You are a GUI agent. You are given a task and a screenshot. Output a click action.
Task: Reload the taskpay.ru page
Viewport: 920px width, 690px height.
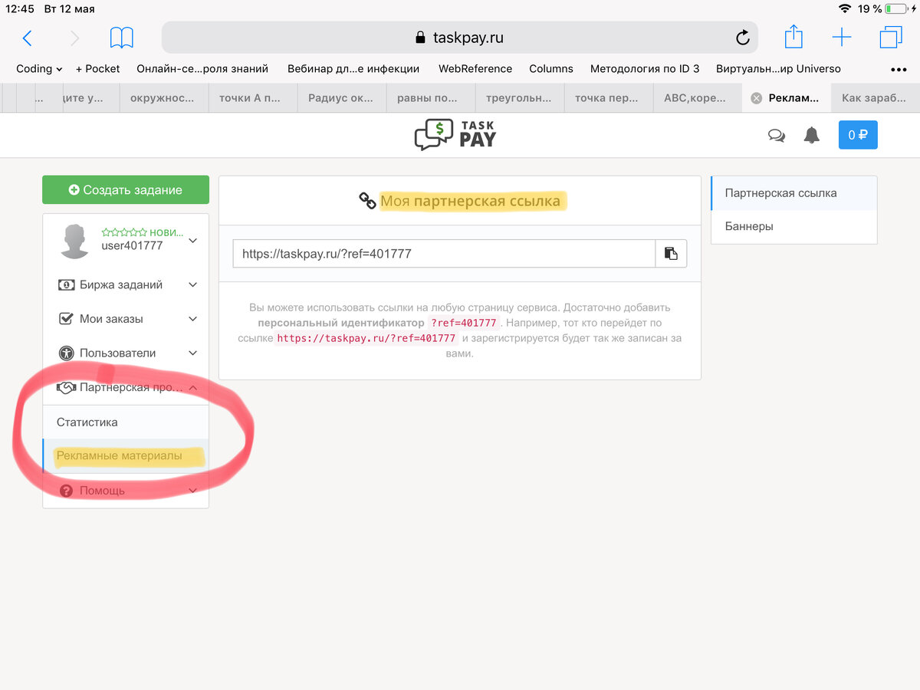pos(742,38)
